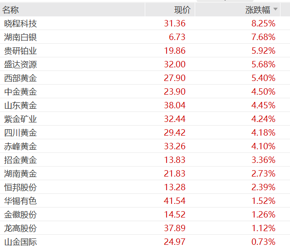Click the 金徽股份 stock name
The image size is (290, 248).
20,214
